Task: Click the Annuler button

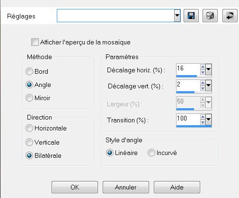Action: pos(126,187)
